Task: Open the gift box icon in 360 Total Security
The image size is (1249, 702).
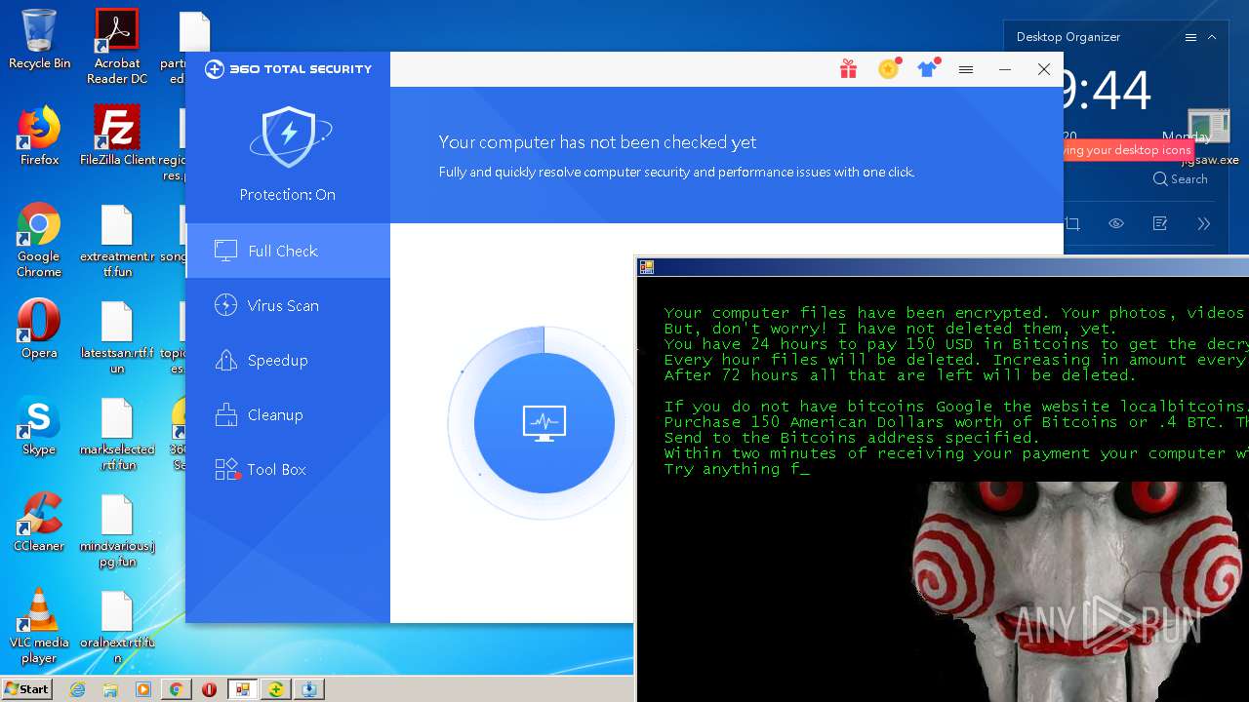Action: point(848,69)
